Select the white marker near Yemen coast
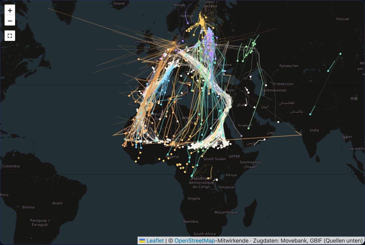Image resolution: width=365 pixels, height=245 pixels. [x=265, y=139]
